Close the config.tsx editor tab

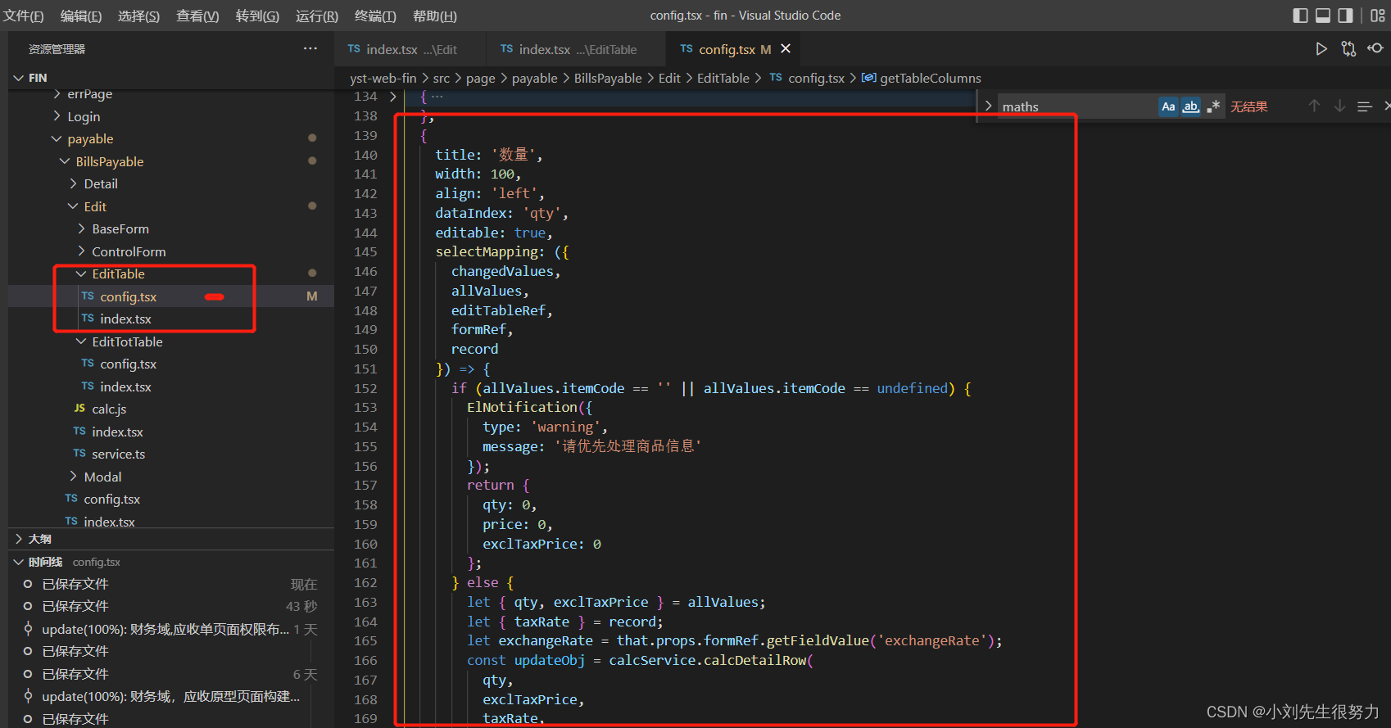pos(786,49)
